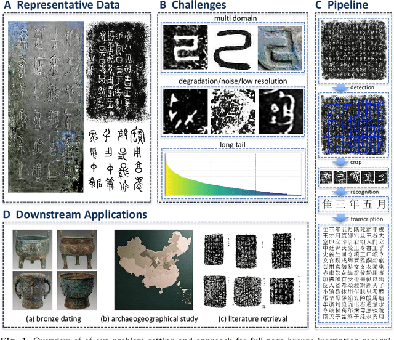Select the "C Pipeline" heading
Image resolution: width=394 pixels, height=340 pixels.
click(350, 6)
